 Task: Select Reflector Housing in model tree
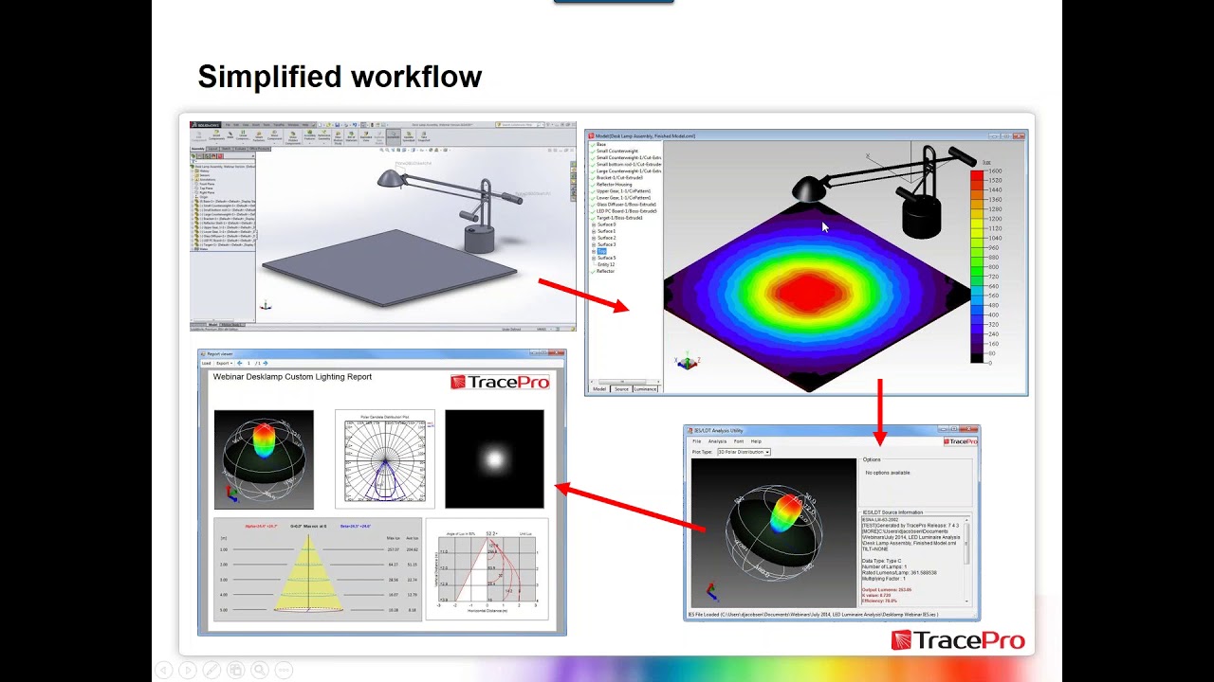(614, 184)
